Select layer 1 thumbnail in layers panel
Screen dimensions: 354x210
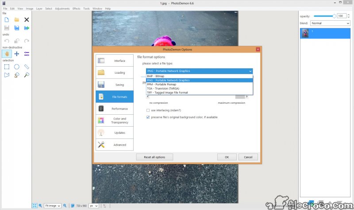(x=305, y=34)
